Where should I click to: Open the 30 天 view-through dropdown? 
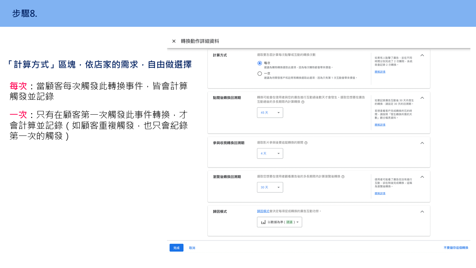270,187
